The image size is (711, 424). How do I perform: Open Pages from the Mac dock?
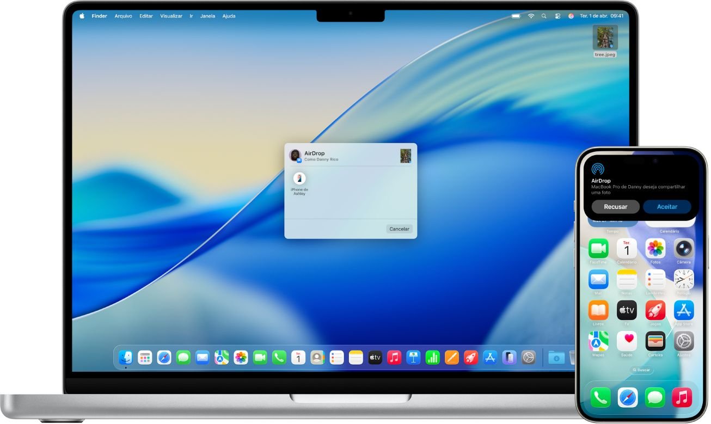[452, 358]
